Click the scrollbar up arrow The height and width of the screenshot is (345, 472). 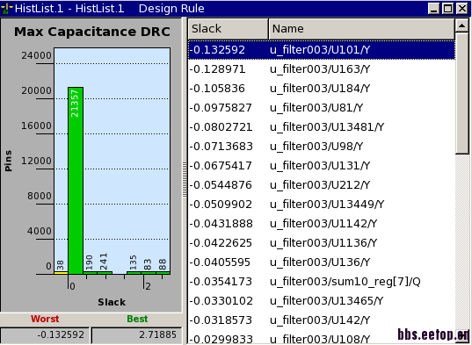click(461, 25)
